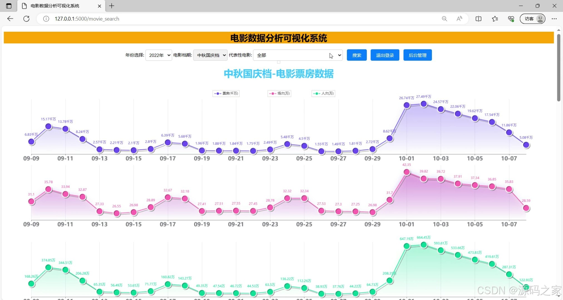This screenshot has height=300, width=563.
Task: Click inside the address bar
Action: coord(195,19)
